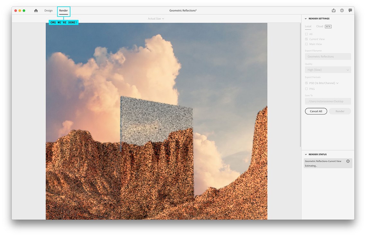The image size is (366, 236).
Task: Toggle the All views checkbox
Action: [x=306, y=34]
